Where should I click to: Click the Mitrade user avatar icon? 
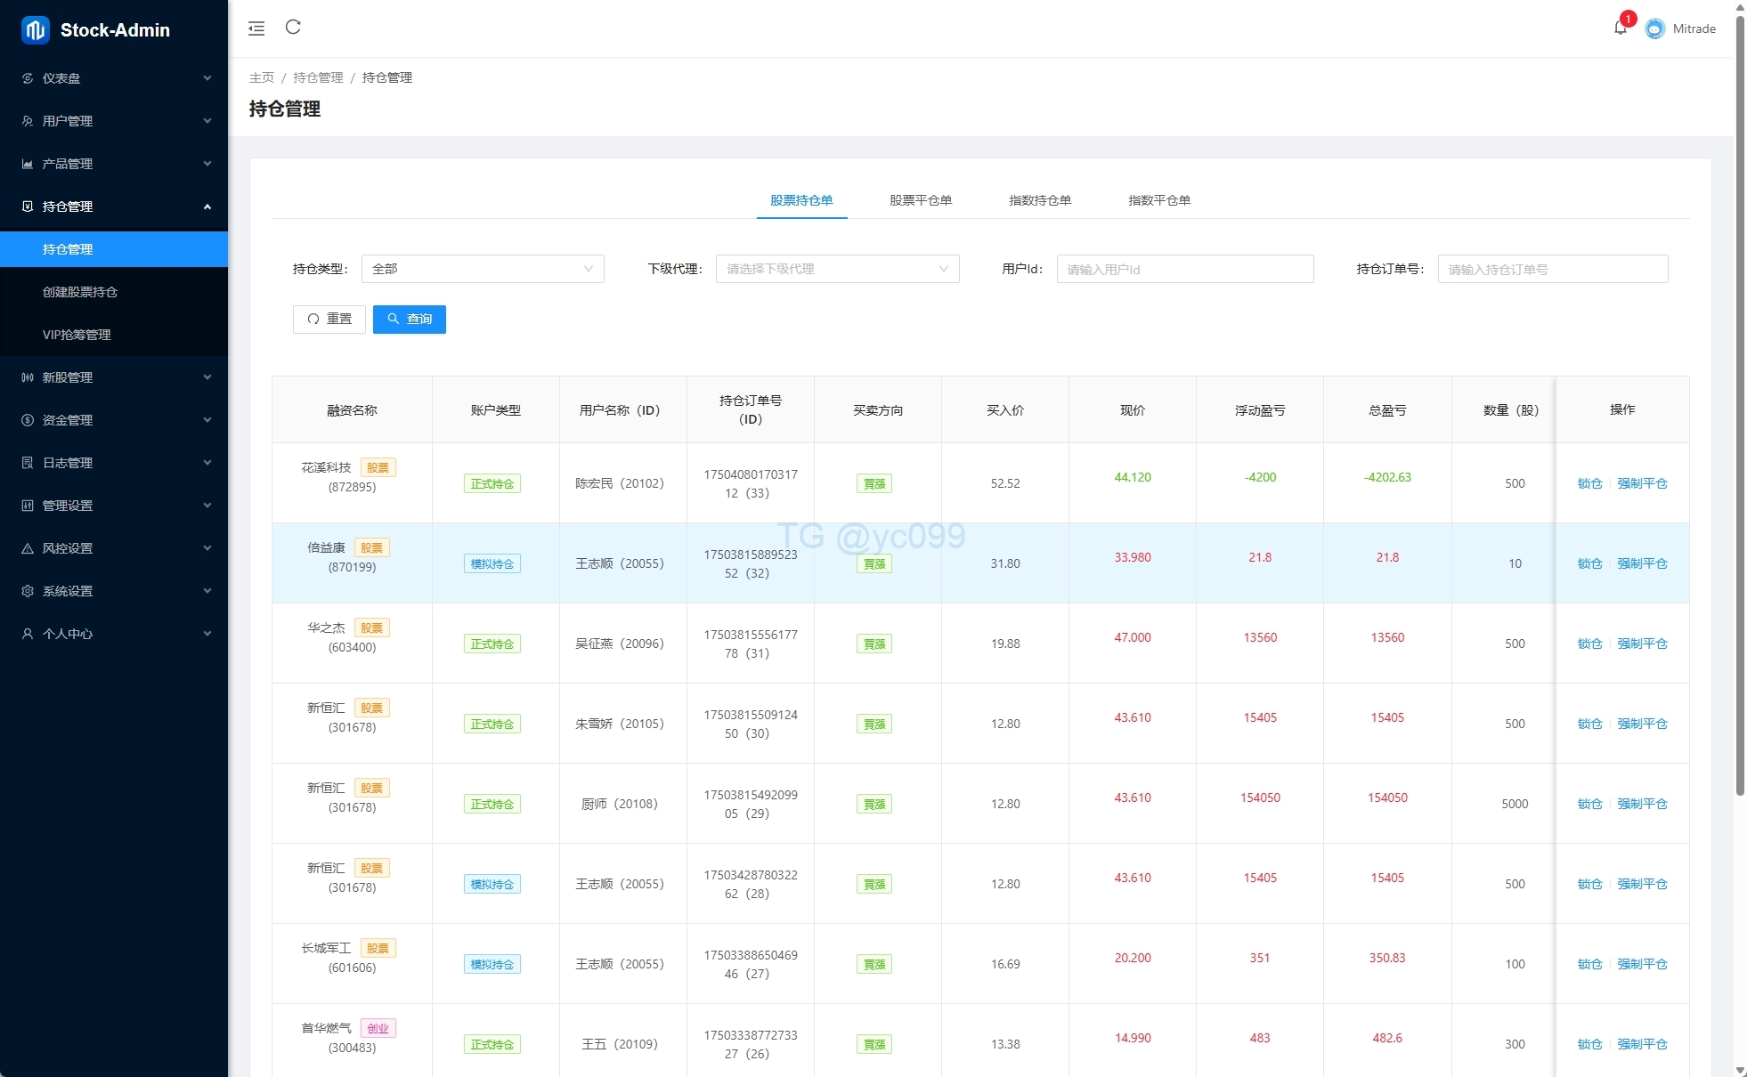(x=1654, y=28)
